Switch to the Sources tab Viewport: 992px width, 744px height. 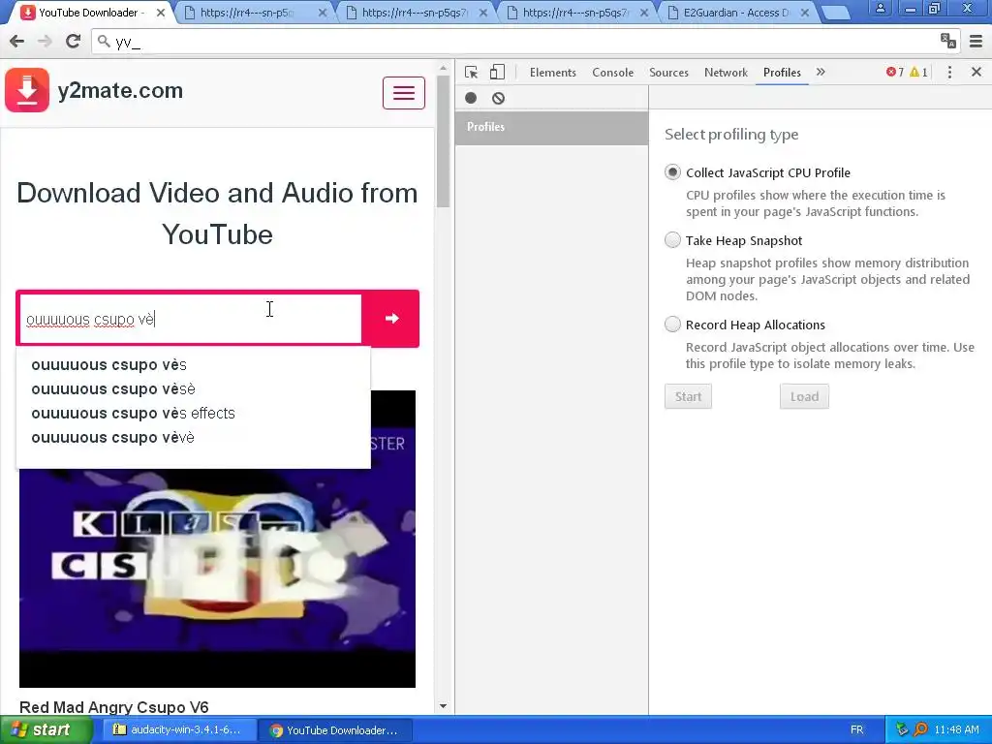tap(668, 72)
